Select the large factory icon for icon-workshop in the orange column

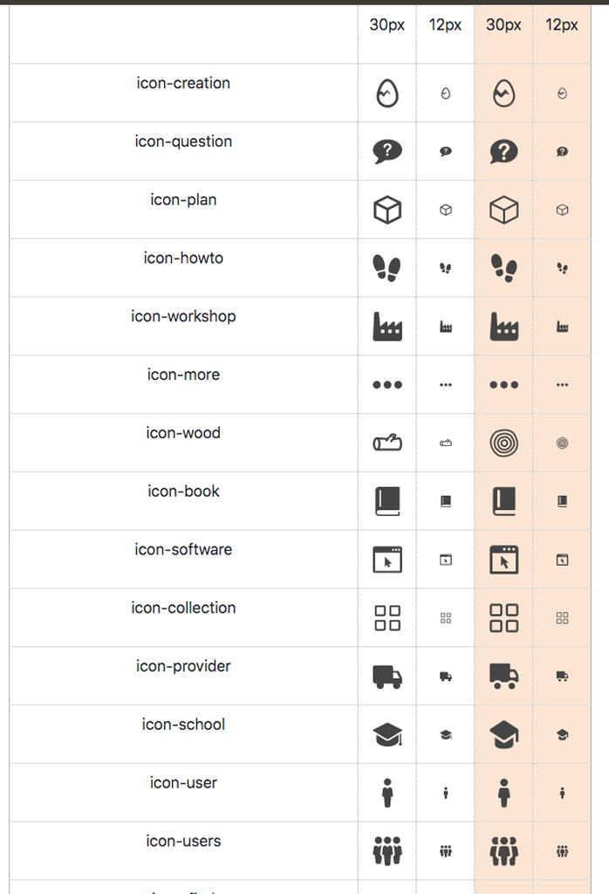click(x=504, y=327)
